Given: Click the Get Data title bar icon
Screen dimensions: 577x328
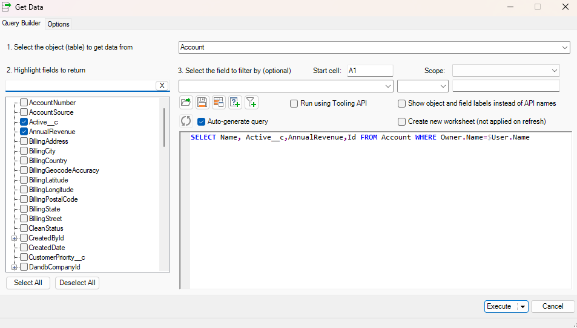Looking at the screenshot, I should click(x=7, y=7).
